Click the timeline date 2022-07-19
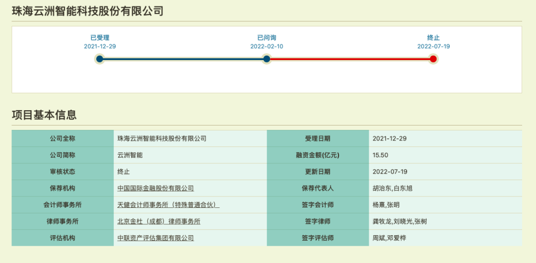 (x=433, y=47)
